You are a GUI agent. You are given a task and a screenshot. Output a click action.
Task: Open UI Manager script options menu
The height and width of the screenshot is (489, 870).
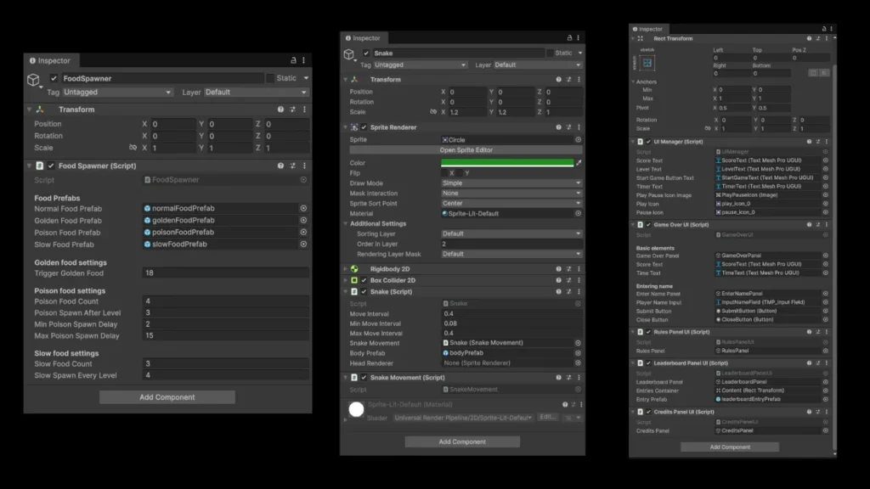tap(827, 142)
